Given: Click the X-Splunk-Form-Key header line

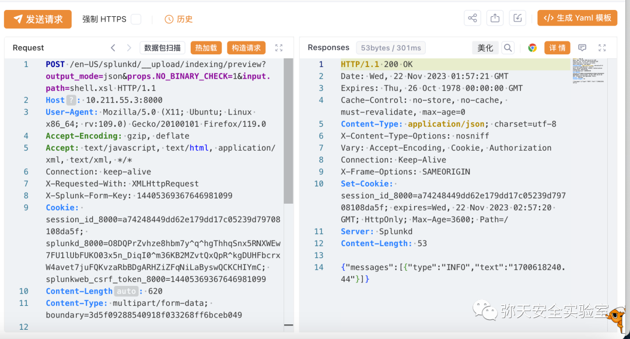Looking at the screenshot, I should click(x=139, y=195).
